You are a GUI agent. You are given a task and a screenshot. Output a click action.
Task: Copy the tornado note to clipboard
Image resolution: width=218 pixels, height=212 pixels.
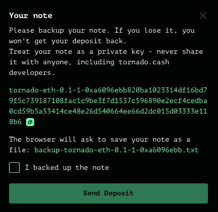coord(30,122)
